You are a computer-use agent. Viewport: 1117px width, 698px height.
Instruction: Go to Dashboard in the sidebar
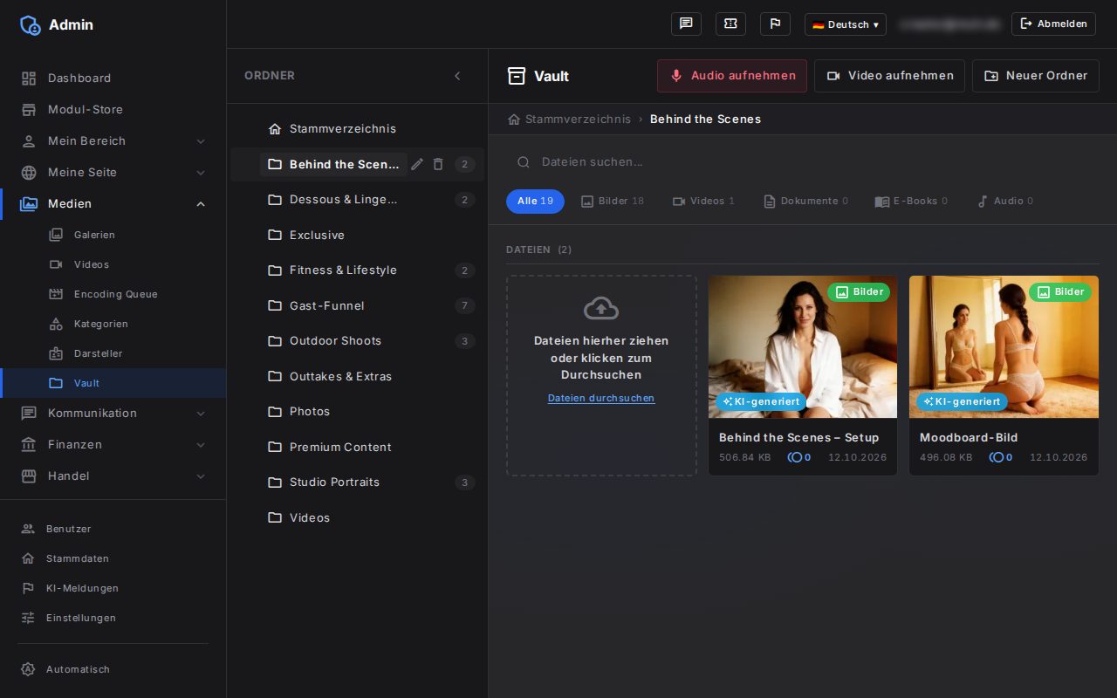click(113, 78)
